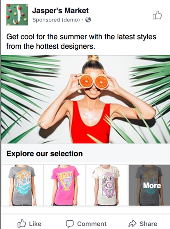The height and width of the screenshot is (229, 170).
Task: Click the Comment button text
Action: click(92, 224)
